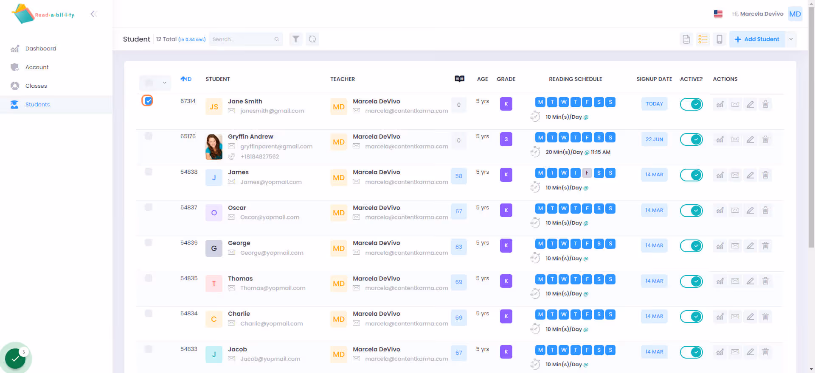This screenshot has height=373, width=815.
Task: Click the grade 3 badge for Gryffin Andrew
Action: 506,139
